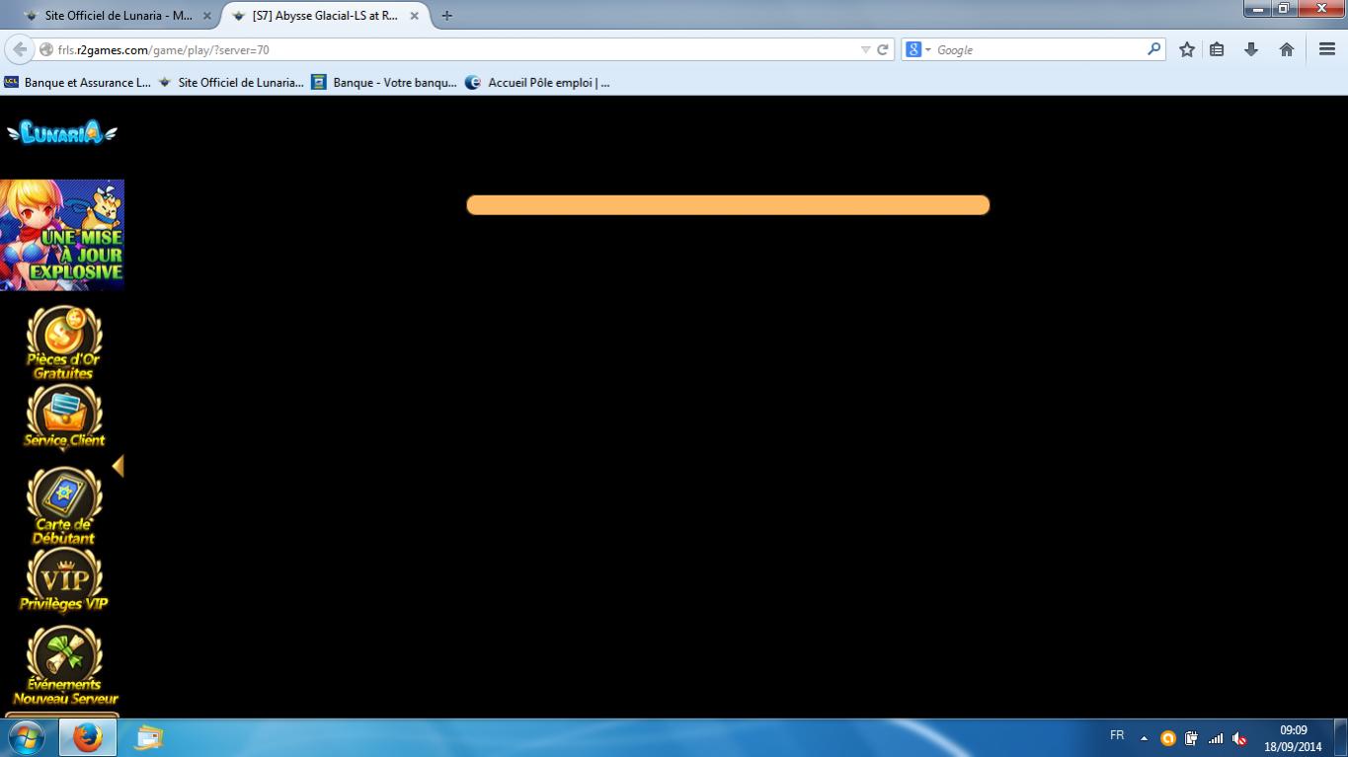Click the orange loading progress bar
The width and height of the screenshot is (1348, 757).
[727, 205]
